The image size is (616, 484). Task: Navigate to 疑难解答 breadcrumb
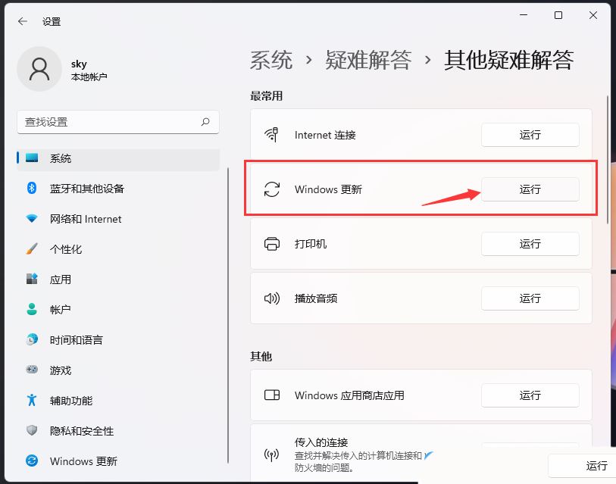(x=368, y=61)
